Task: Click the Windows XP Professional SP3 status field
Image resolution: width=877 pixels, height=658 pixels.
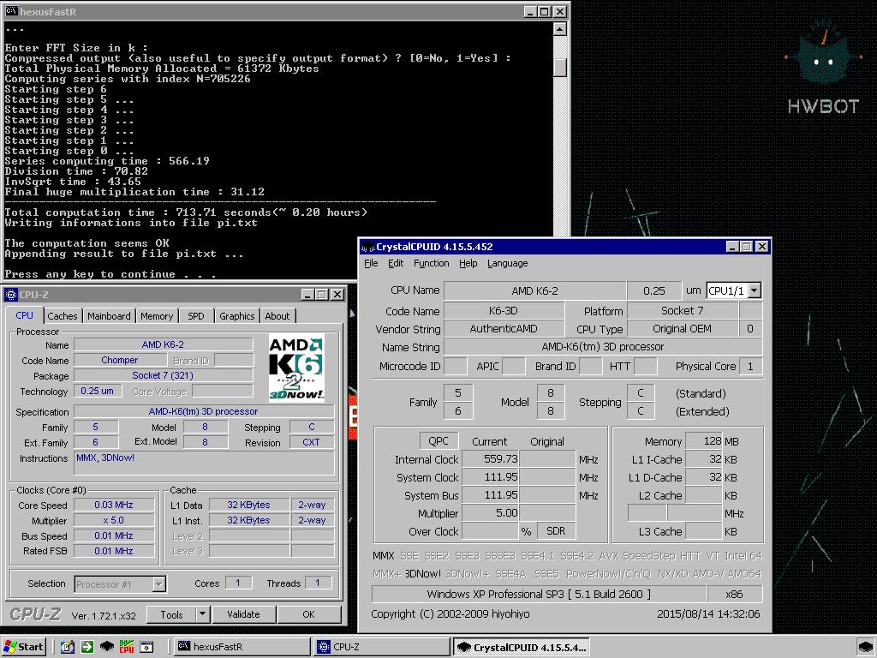Action: [539, 595]
